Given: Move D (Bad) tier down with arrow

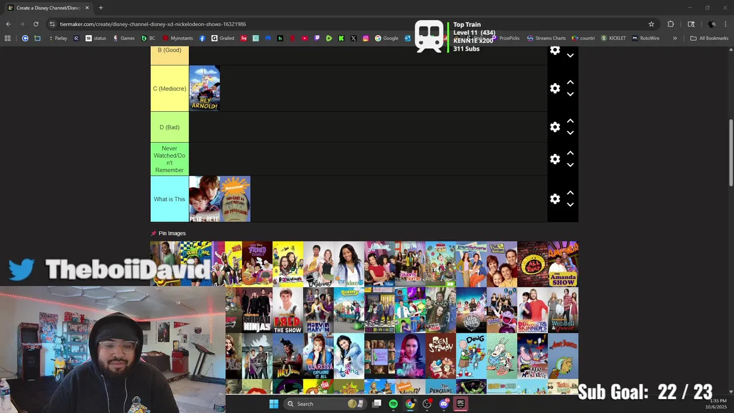Looking at the screenshot, I should pos(570,133).
